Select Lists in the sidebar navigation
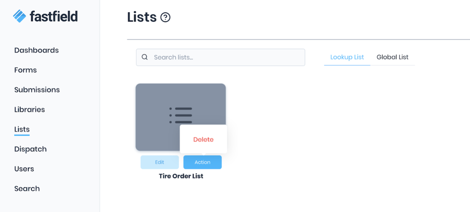 [22, 129]
